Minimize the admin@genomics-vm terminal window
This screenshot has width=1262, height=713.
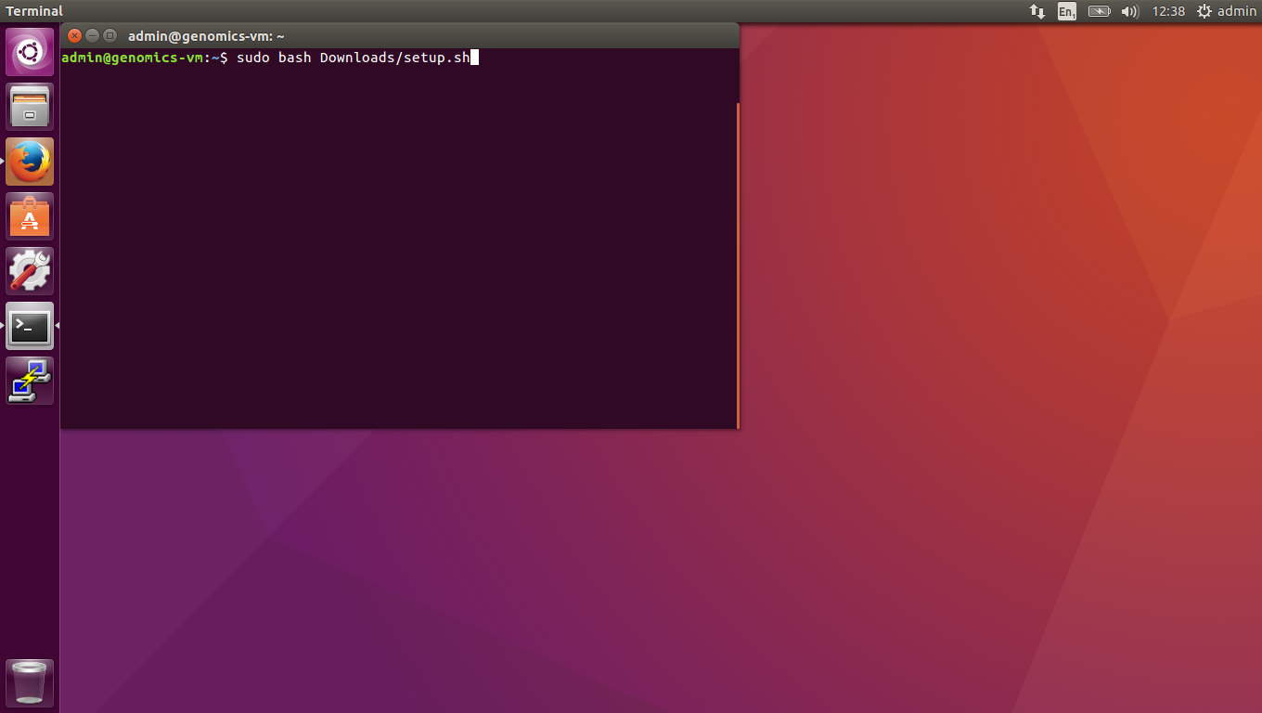click(x=92, y=36)
